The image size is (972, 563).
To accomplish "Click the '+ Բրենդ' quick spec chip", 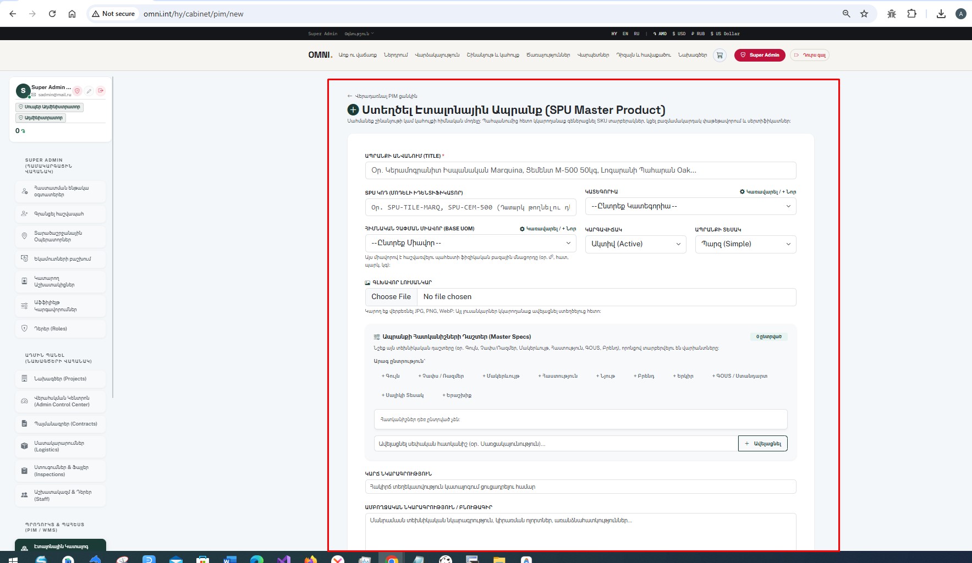I will 644,376.
